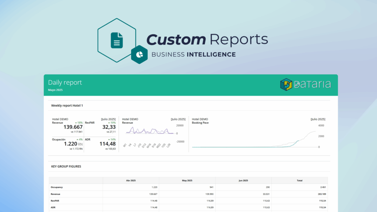Click the 18% Revenue increase indicator

pos(79,123)
